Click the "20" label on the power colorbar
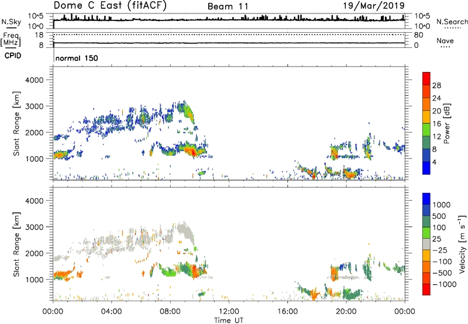This screenshot has width=468, height=324. click(436, 111)
